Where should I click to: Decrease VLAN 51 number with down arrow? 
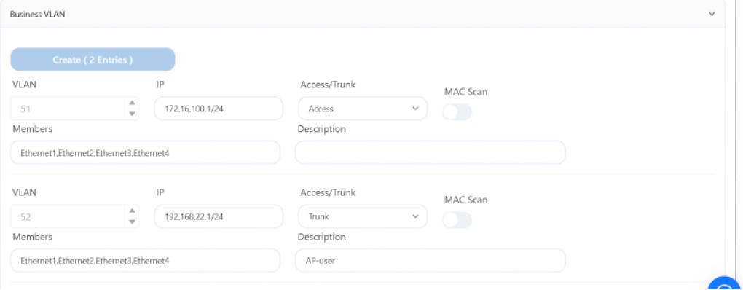[x=132, y=114]
